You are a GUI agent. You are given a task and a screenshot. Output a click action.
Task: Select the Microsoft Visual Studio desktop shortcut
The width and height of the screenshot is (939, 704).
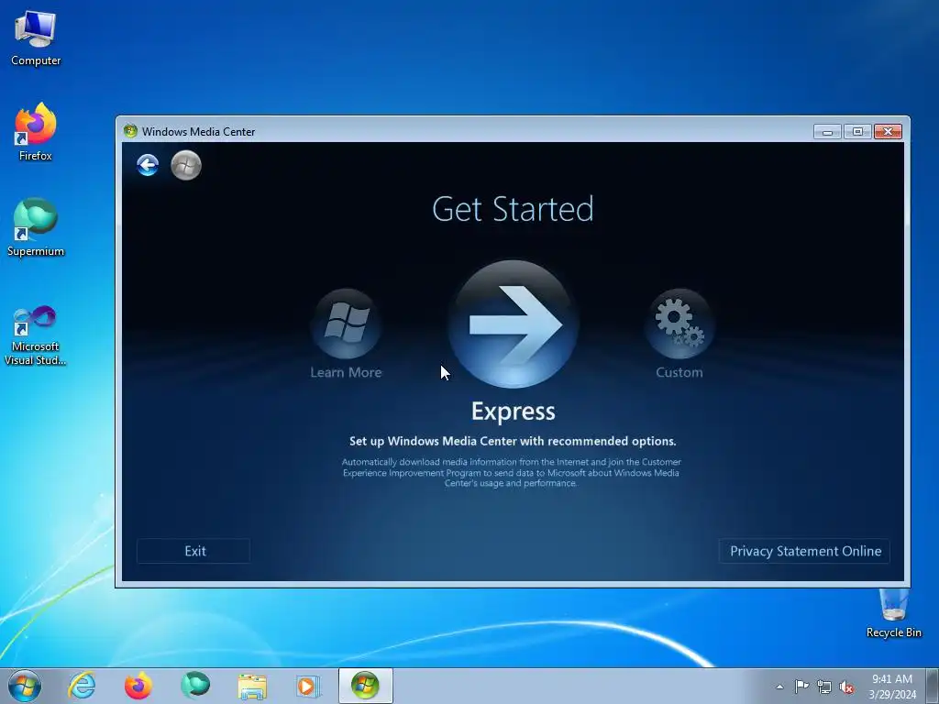36,335
